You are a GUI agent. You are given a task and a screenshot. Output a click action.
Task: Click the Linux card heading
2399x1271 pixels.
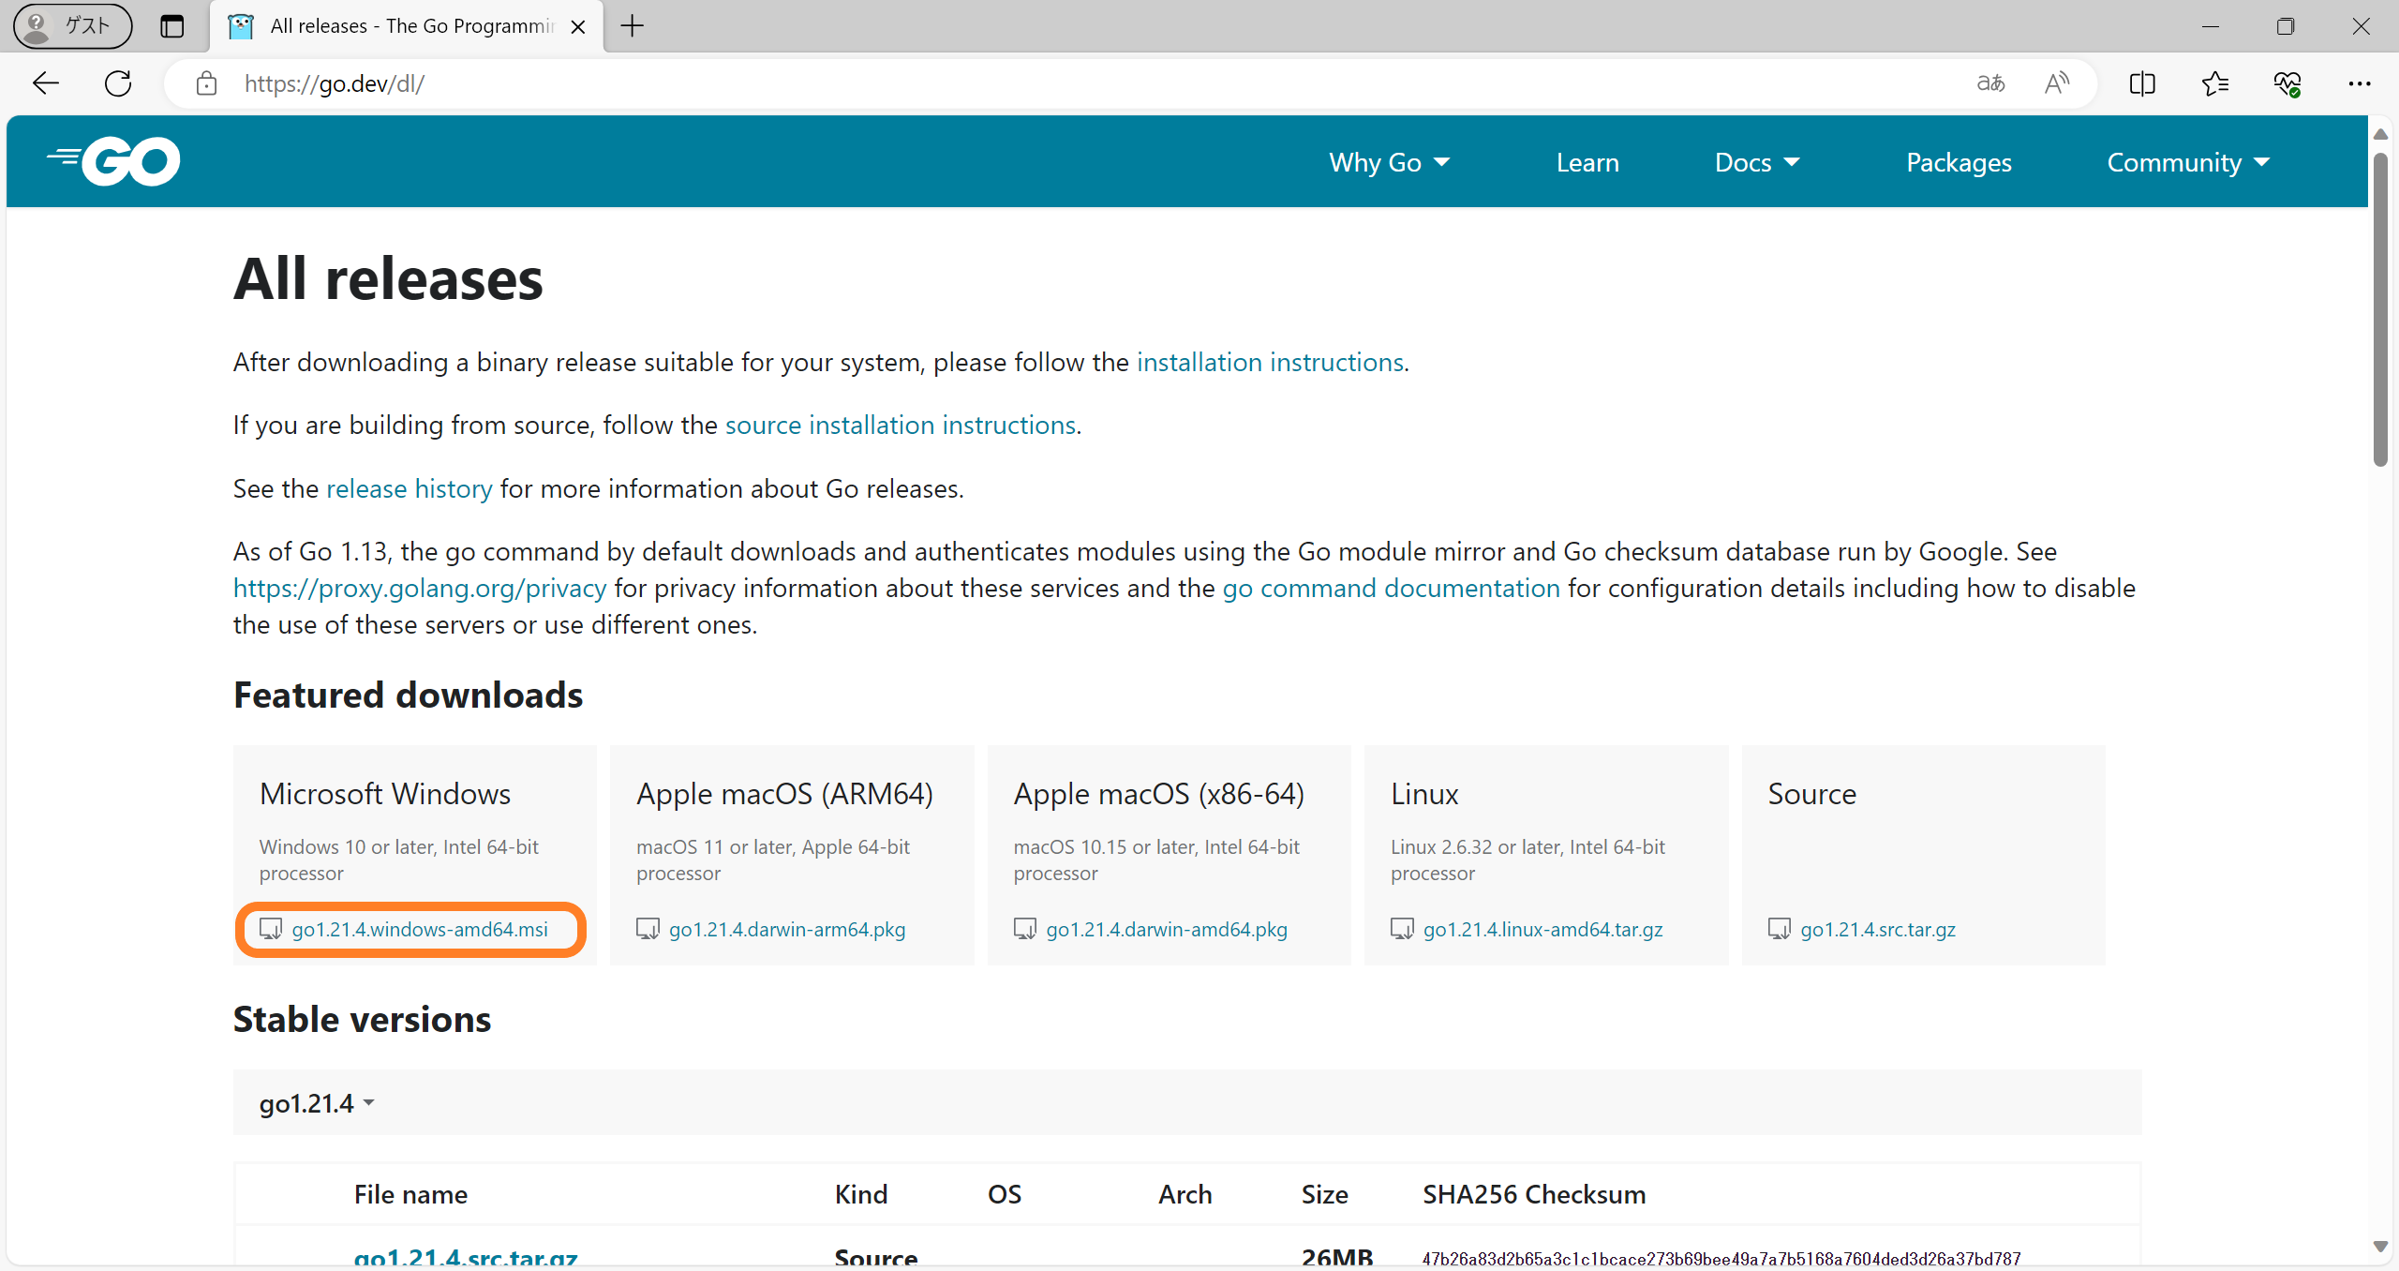pyautogui.click(x=1424, y=794)
